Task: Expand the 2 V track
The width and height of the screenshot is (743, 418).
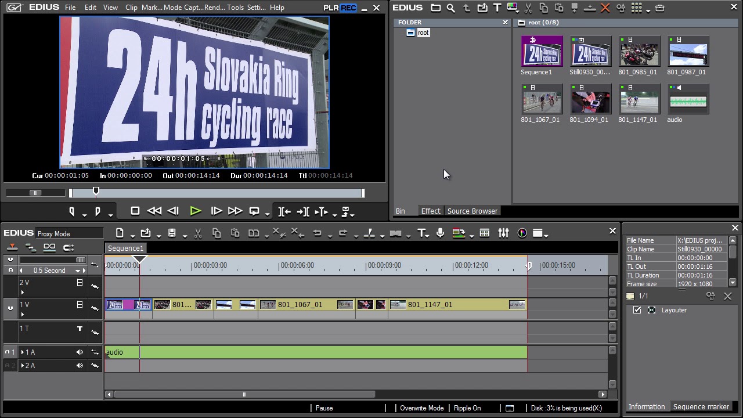Action: 23,293
